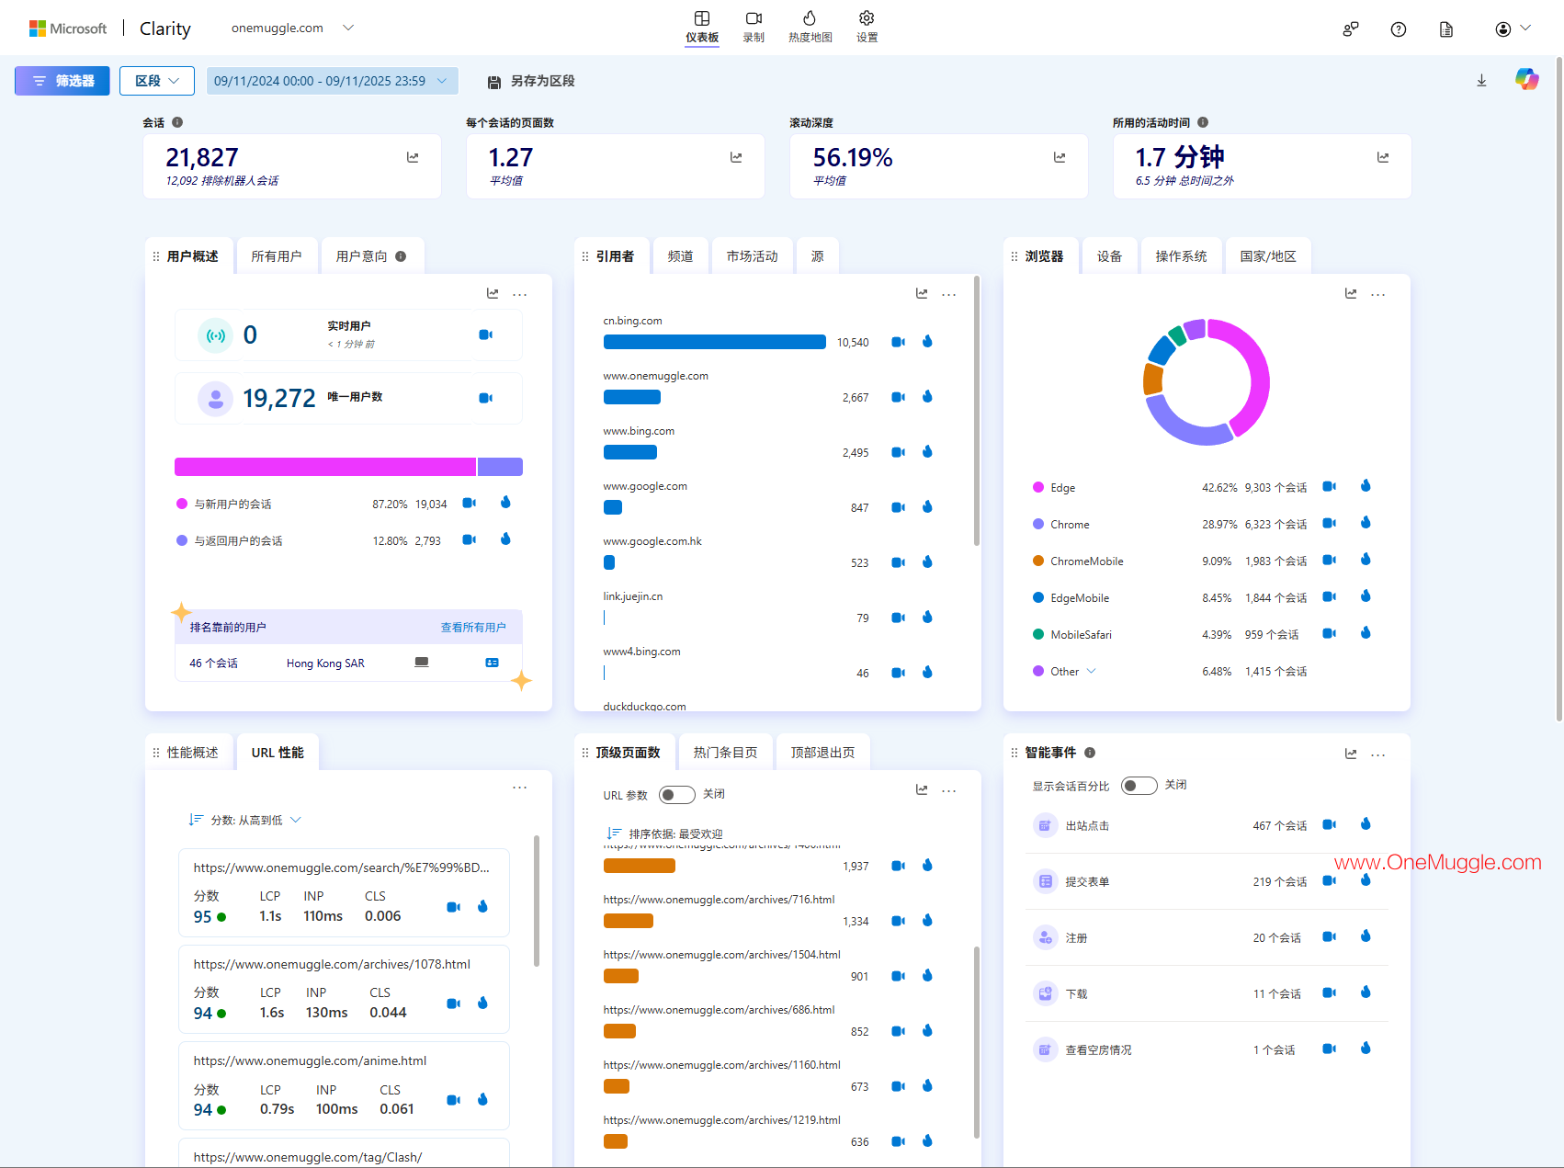Toggle the URL parameters switch
Image resolution: width=1564 pixels, height=1168 pixels.
point(676,795)
